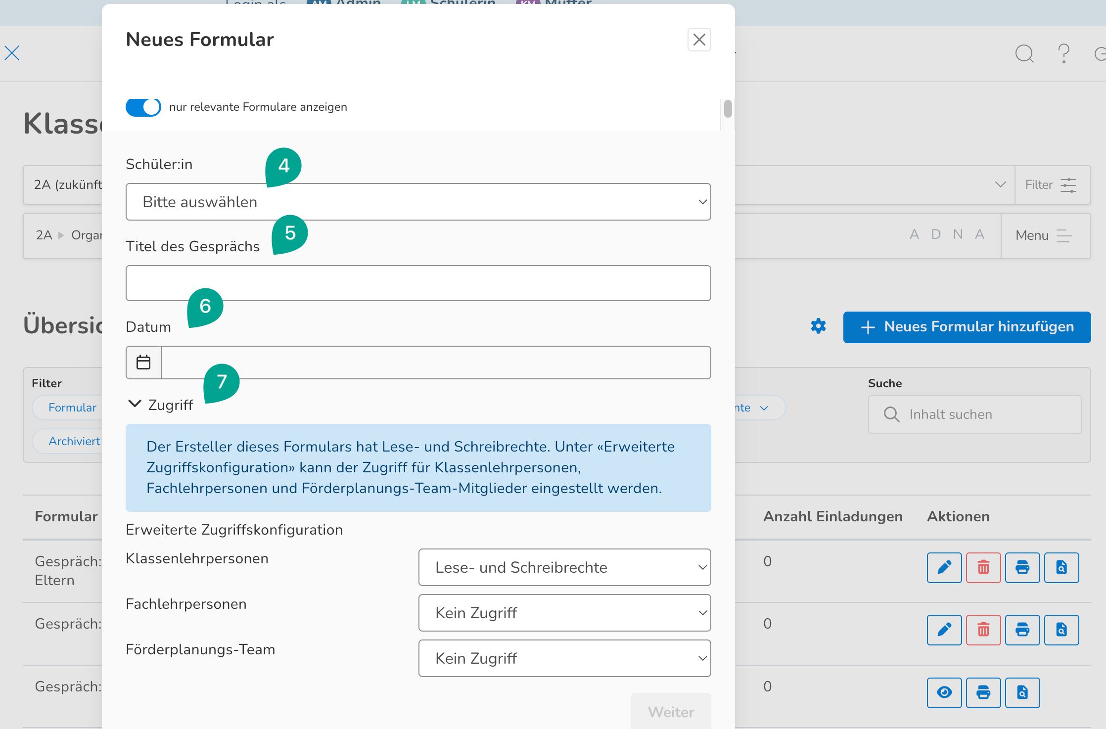Click Neues Formular hinzufügen button

pyautogui.click(x=967, y=327)
